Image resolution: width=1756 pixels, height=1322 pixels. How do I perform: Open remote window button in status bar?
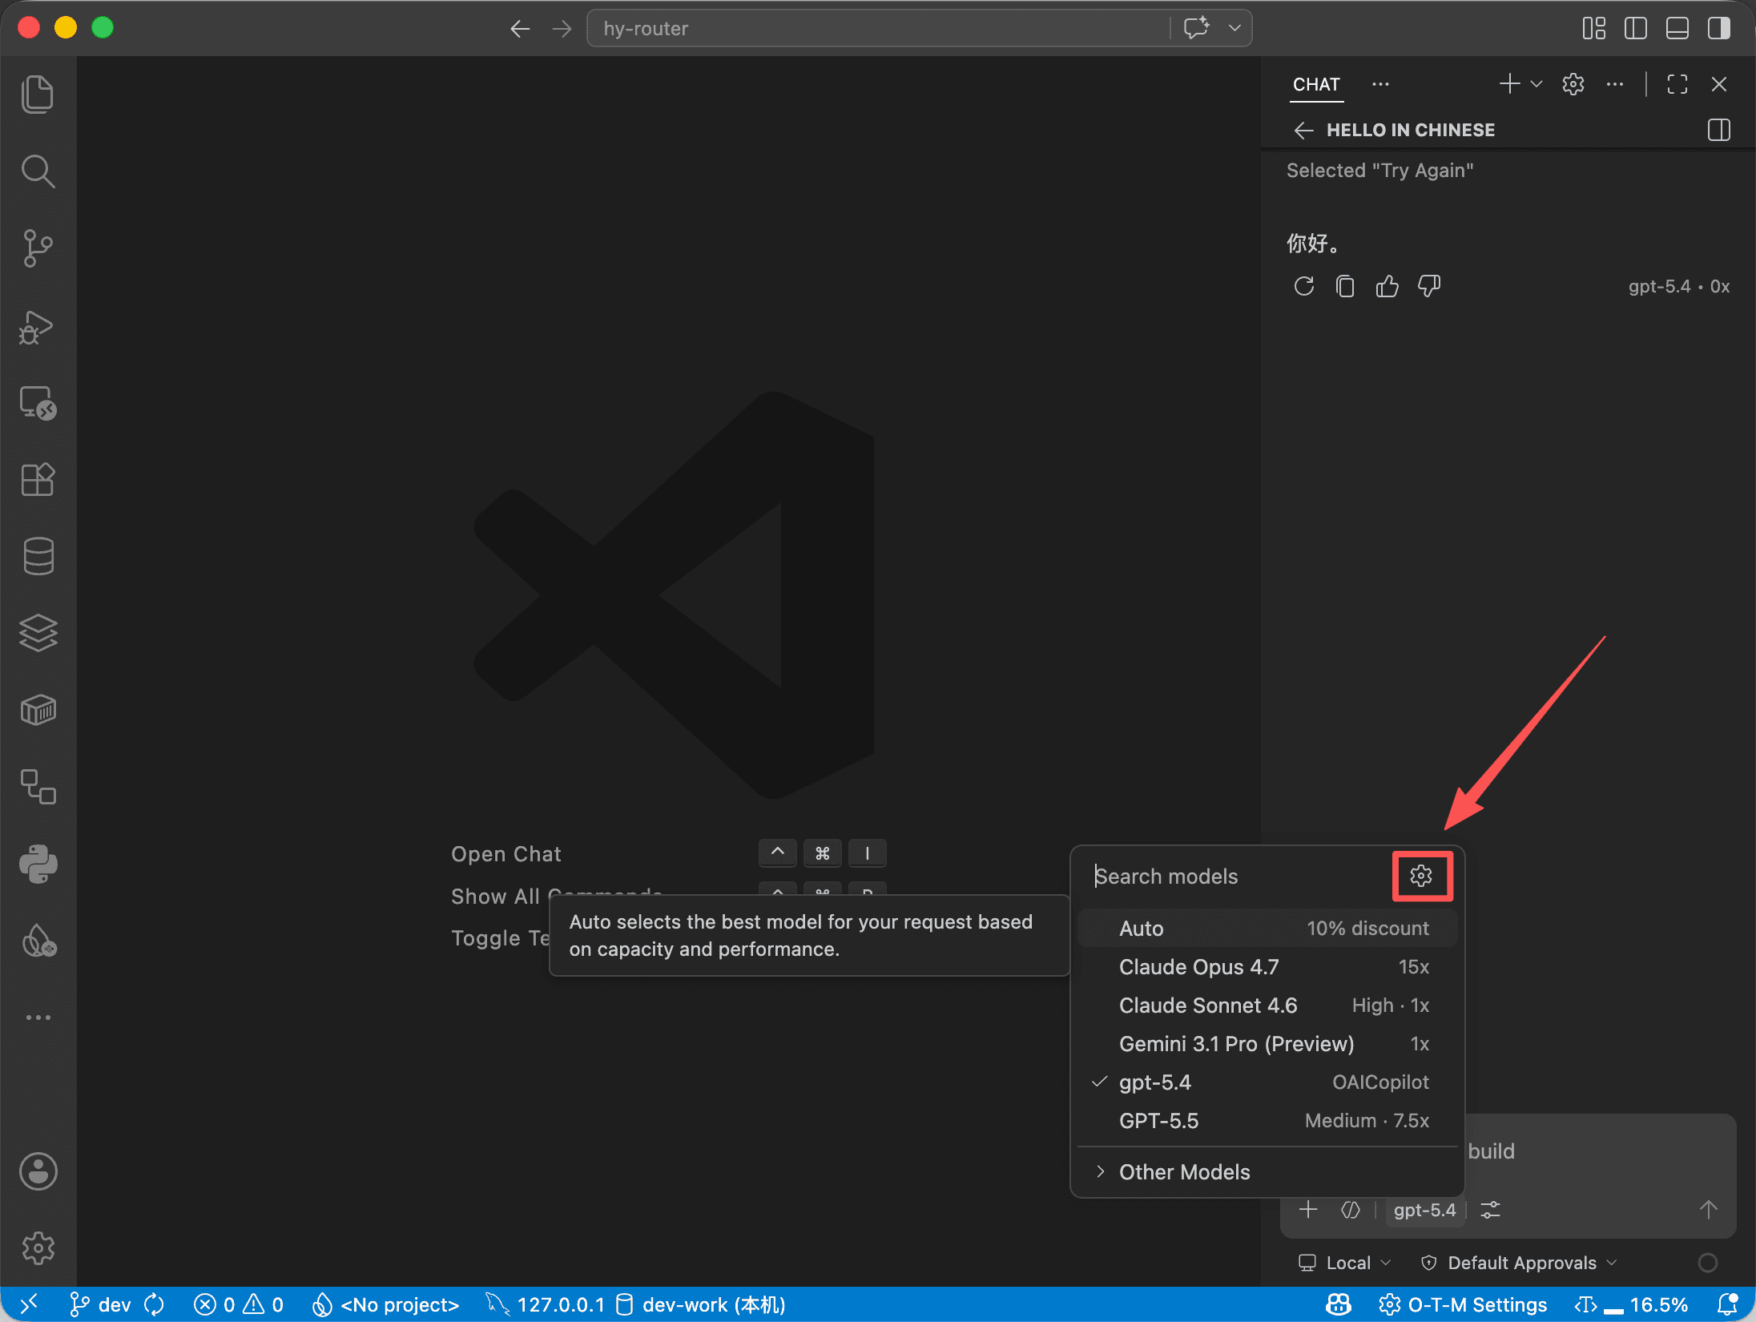(29, 1305)
